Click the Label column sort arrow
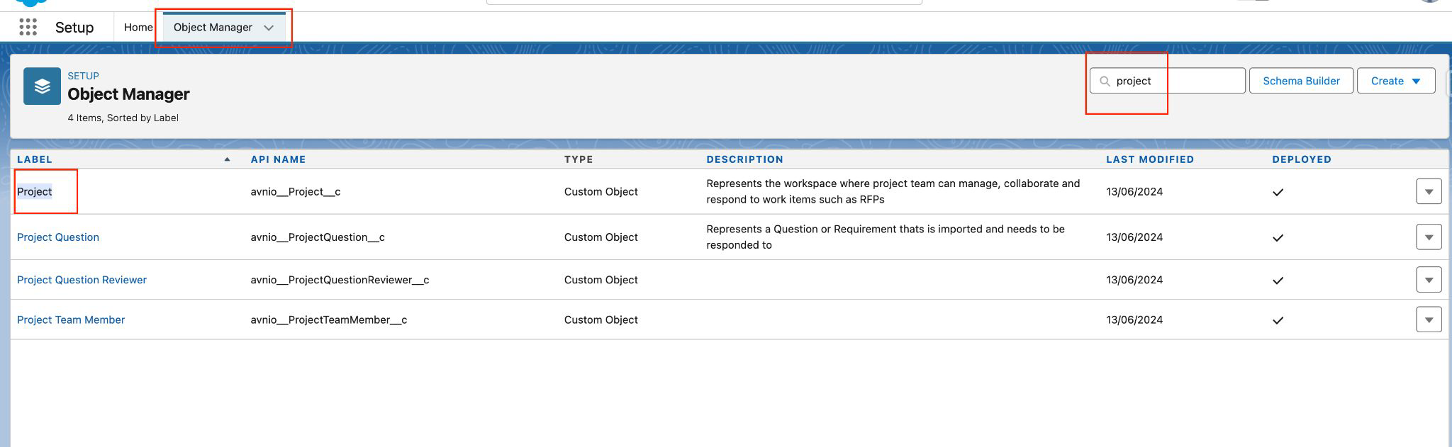 click(x=227, y=159)
